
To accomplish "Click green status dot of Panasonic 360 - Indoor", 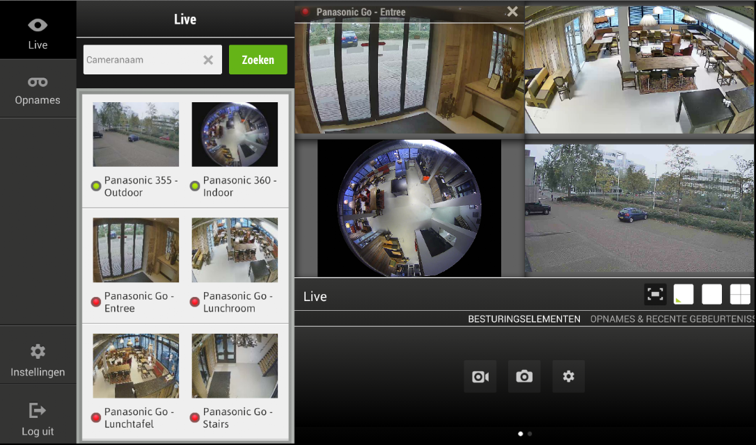I will (x=195, y=186).
